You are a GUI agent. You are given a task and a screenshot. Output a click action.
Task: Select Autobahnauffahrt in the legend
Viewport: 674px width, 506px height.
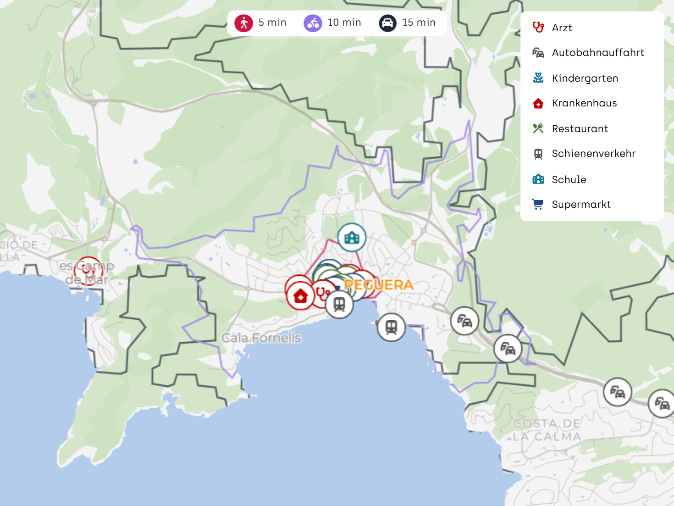(597, 53)
